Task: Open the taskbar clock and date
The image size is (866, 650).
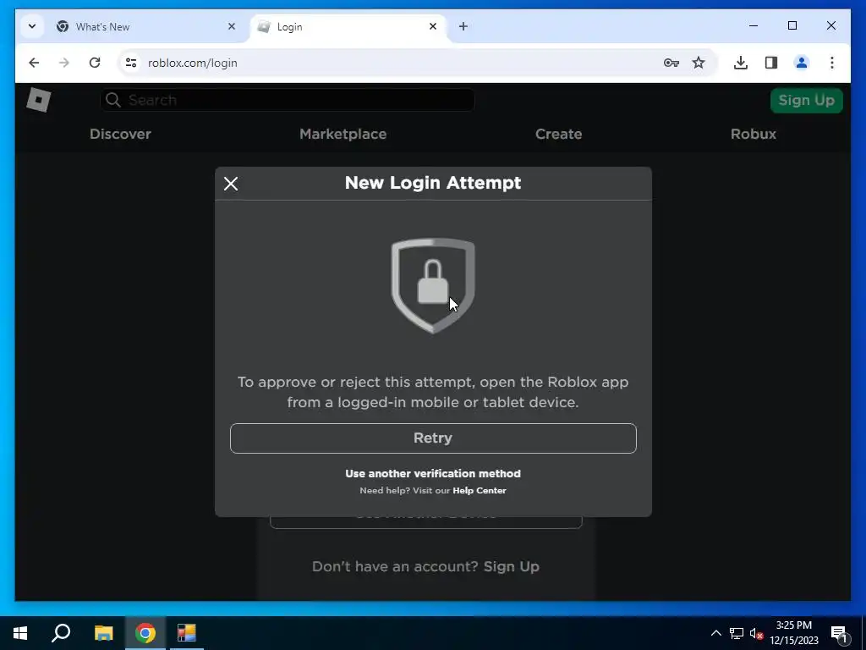Action: [x=794, y=633]
